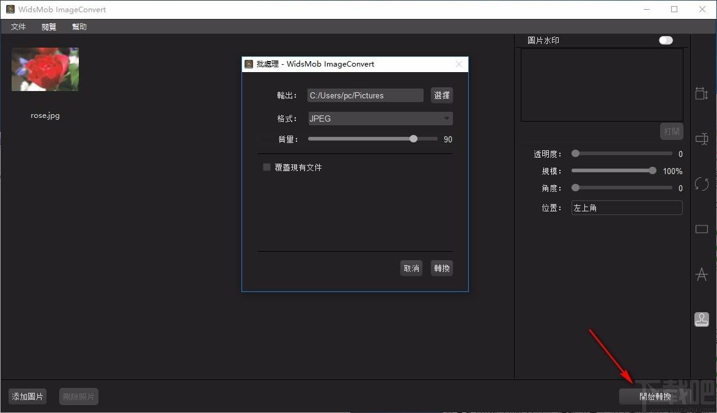717x413 pixels.
Task: Click the 添加圖片 button
Action: pos(28,397)
